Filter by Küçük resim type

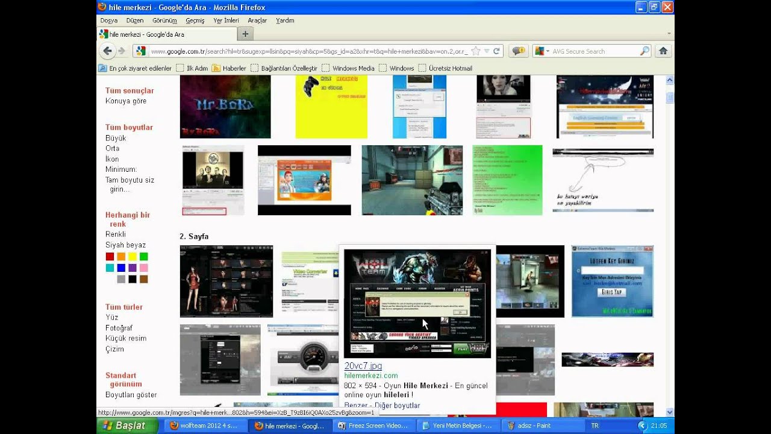pyautogui.click(x=126, y=338)
